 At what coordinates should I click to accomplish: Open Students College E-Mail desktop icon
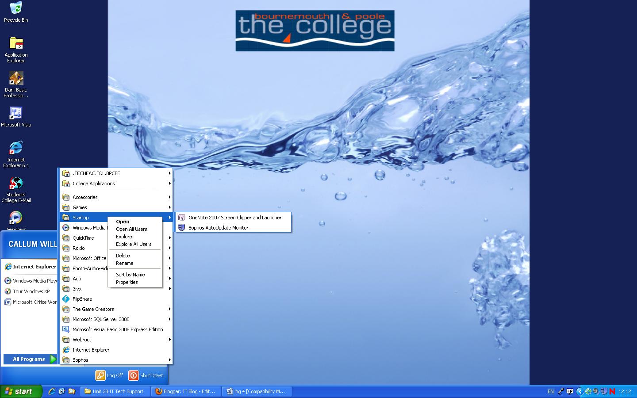pyautogui.click(x=16, y=190)
